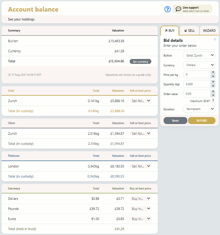Viewport: 220px width, 235px height.
Task: Increase Price per kg with up arrow
Action: [213, 72]
